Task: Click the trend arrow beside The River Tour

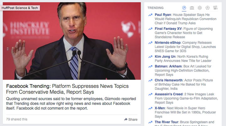Action: (x=150, y=122)
